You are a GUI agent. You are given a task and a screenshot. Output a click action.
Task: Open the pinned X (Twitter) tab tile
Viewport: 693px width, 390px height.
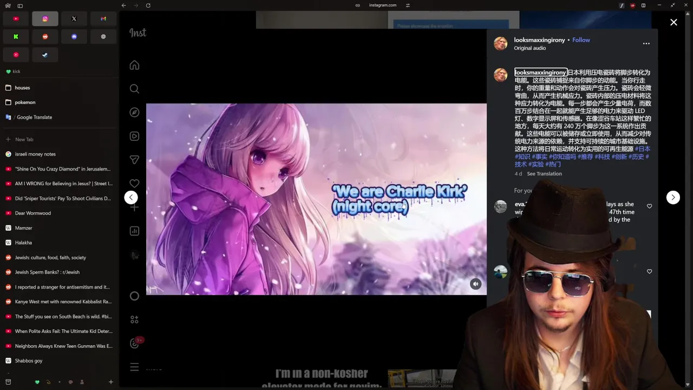pyautogui.click(x=74, y=19)
